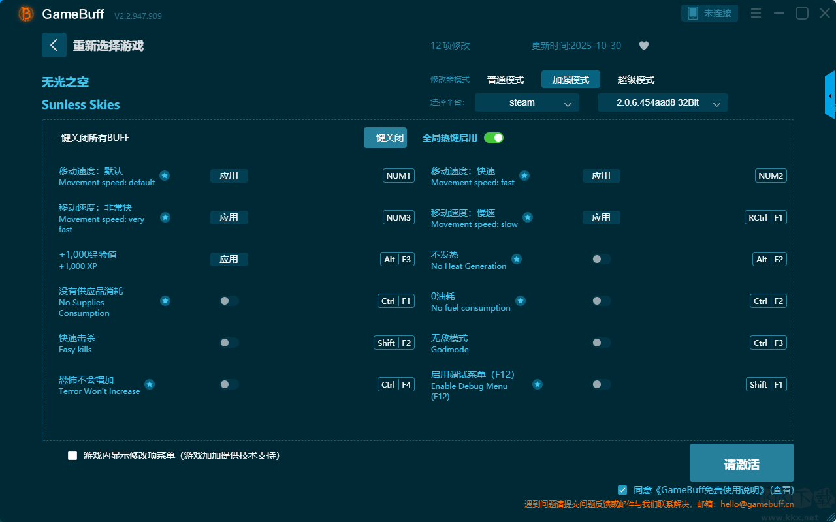836x522 pixels.
Task: Click the 一键关闭所有BUFF label
Action: pos(90,138)
